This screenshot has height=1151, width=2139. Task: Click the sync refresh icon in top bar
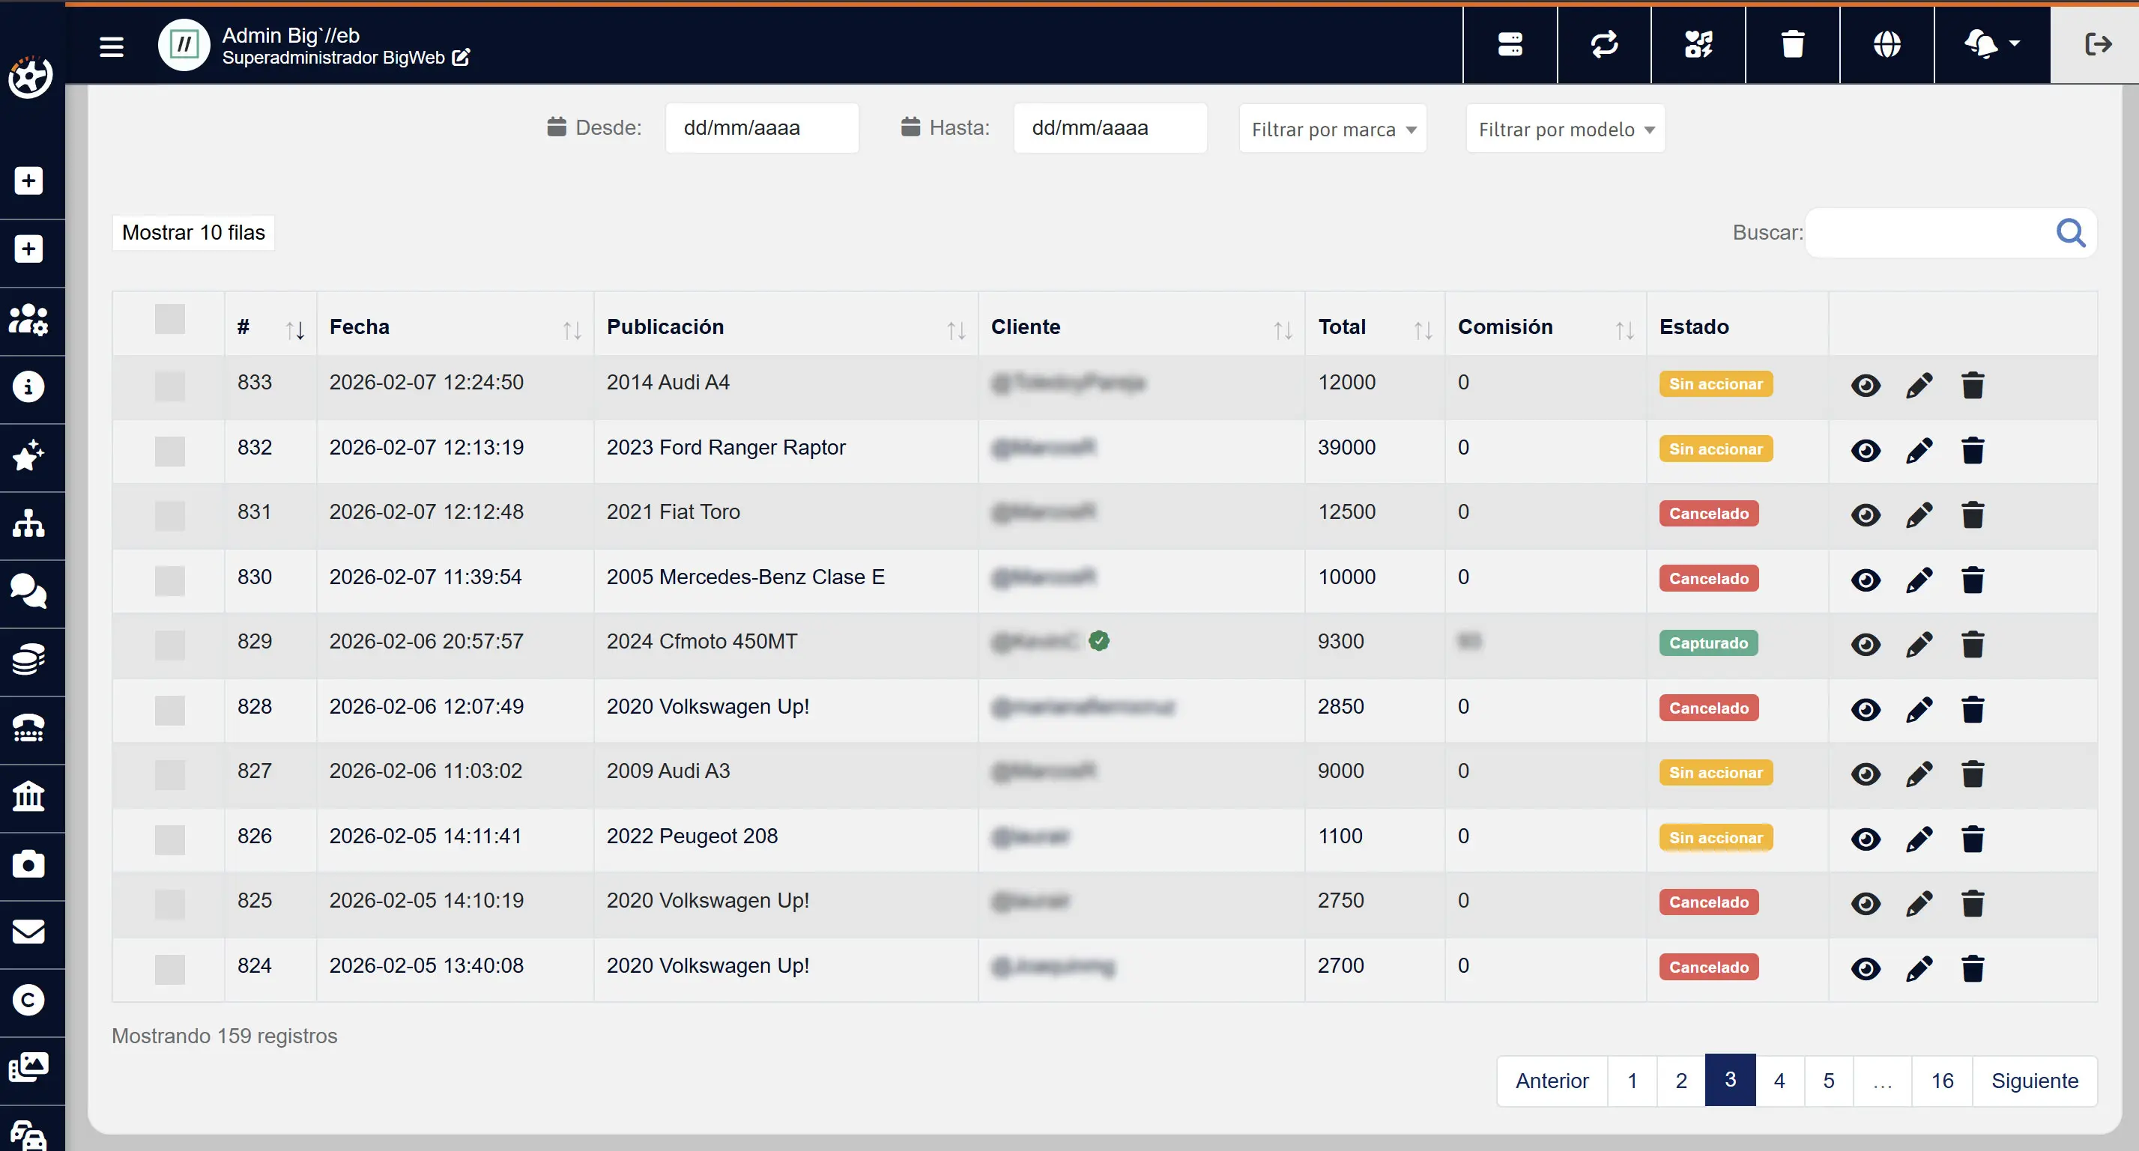tap(1603, 44)
